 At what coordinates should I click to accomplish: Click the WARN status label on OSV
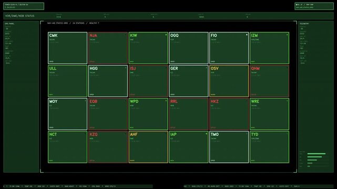[213, 94]
